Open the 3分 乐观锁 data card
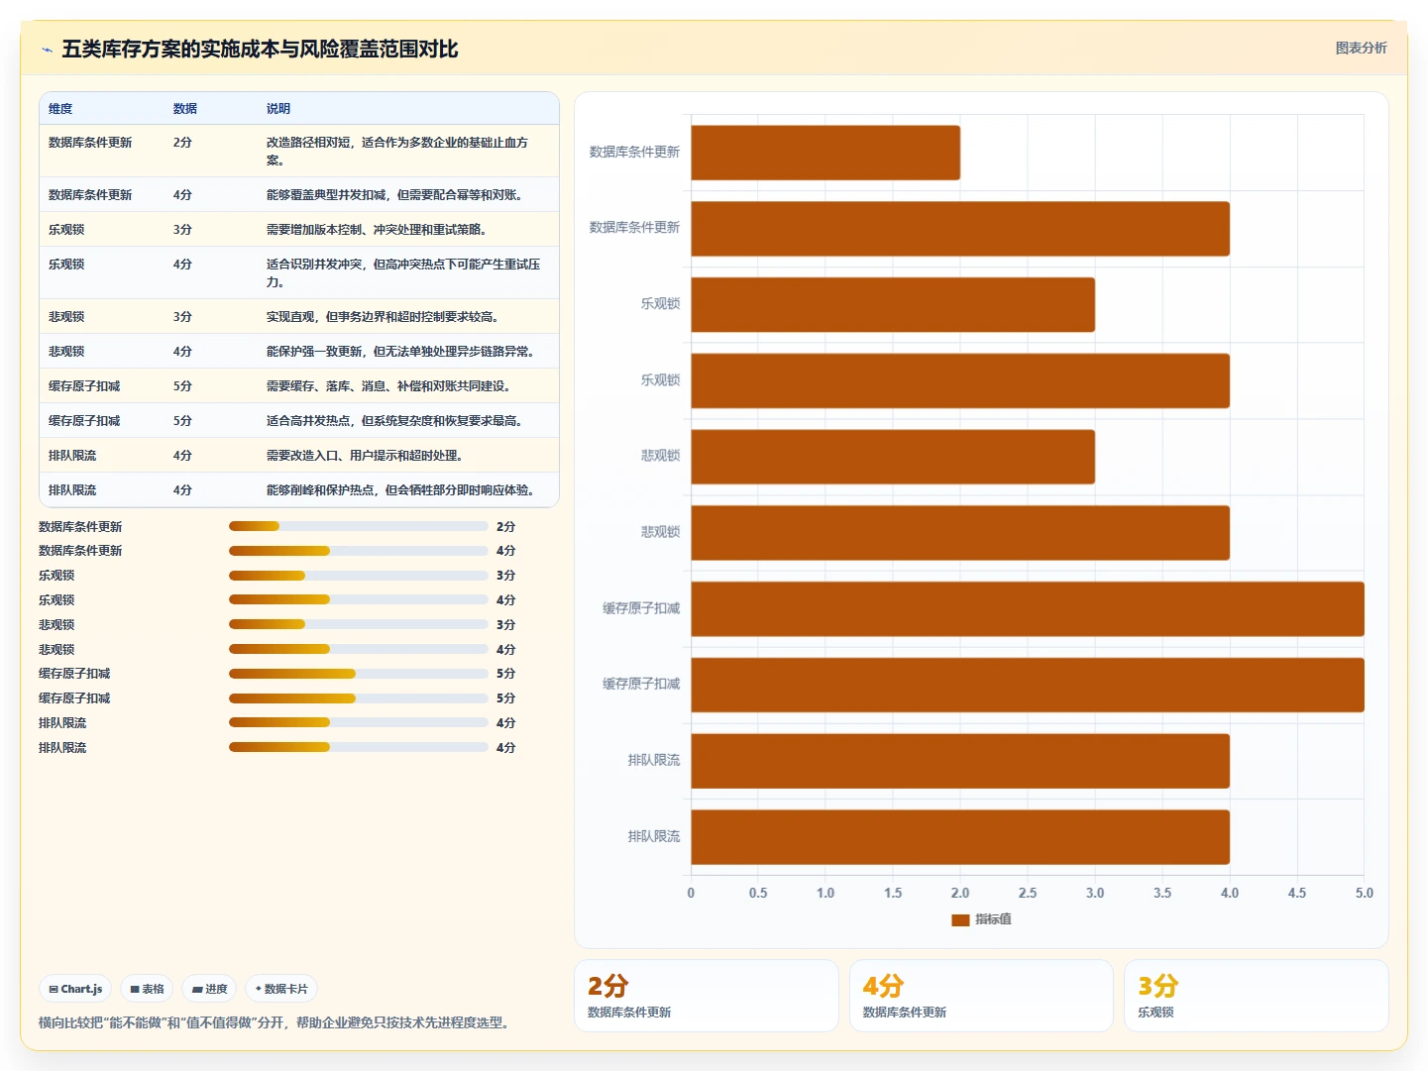This screenshot has width=1428, height=1071. click(x=1257, y=996)
